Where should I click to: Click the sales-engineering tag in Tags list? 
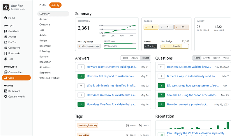click(87, 125)
